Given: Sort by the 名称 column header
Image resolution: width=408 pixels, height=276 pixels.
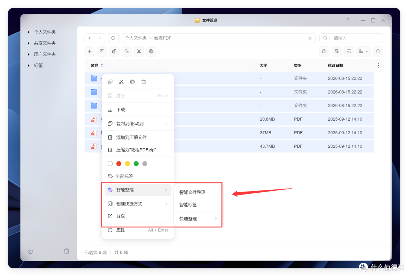Looking at the screenshot, I should pos(94,66).
